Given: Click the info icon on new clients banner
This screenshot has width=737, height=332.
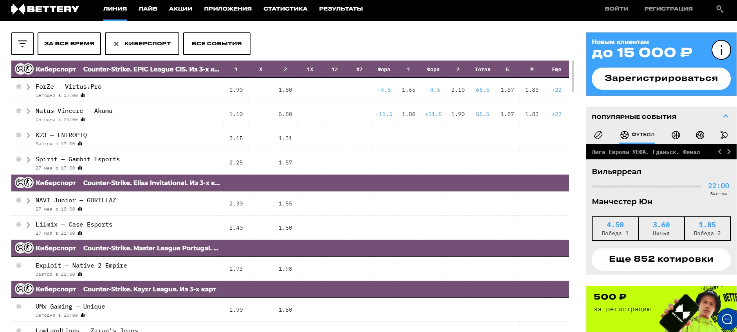Looking at the screenshot, I should (x=721, y=50).
